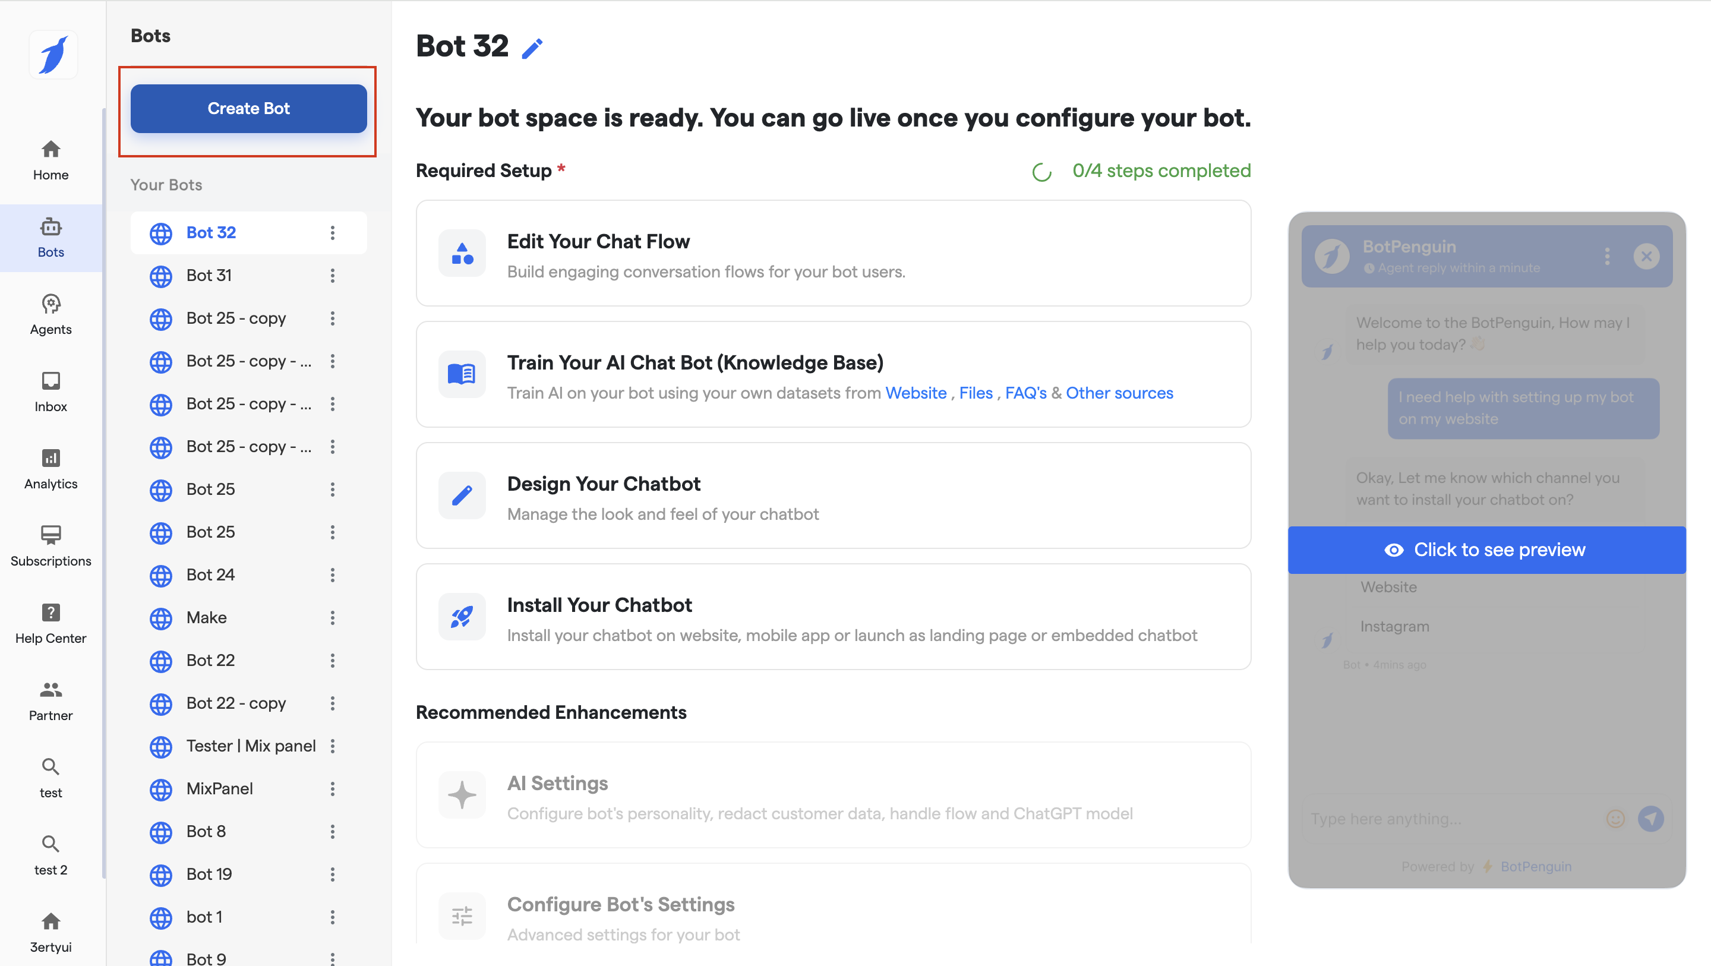Open the options menu beside Bot 24
1711x966 pixels.
[332, 574]
